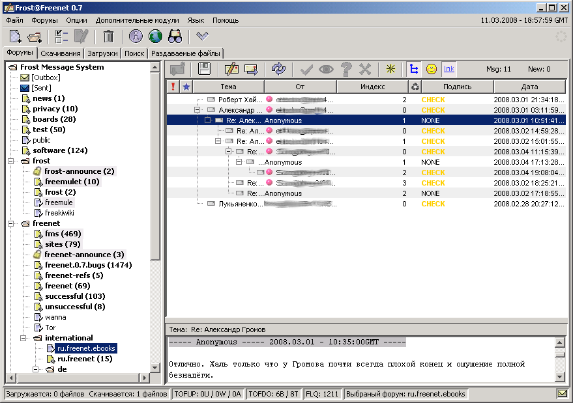This screenshot has height=403, width=573.
Task: Collapse the international folder in tree
Action: 23,338
